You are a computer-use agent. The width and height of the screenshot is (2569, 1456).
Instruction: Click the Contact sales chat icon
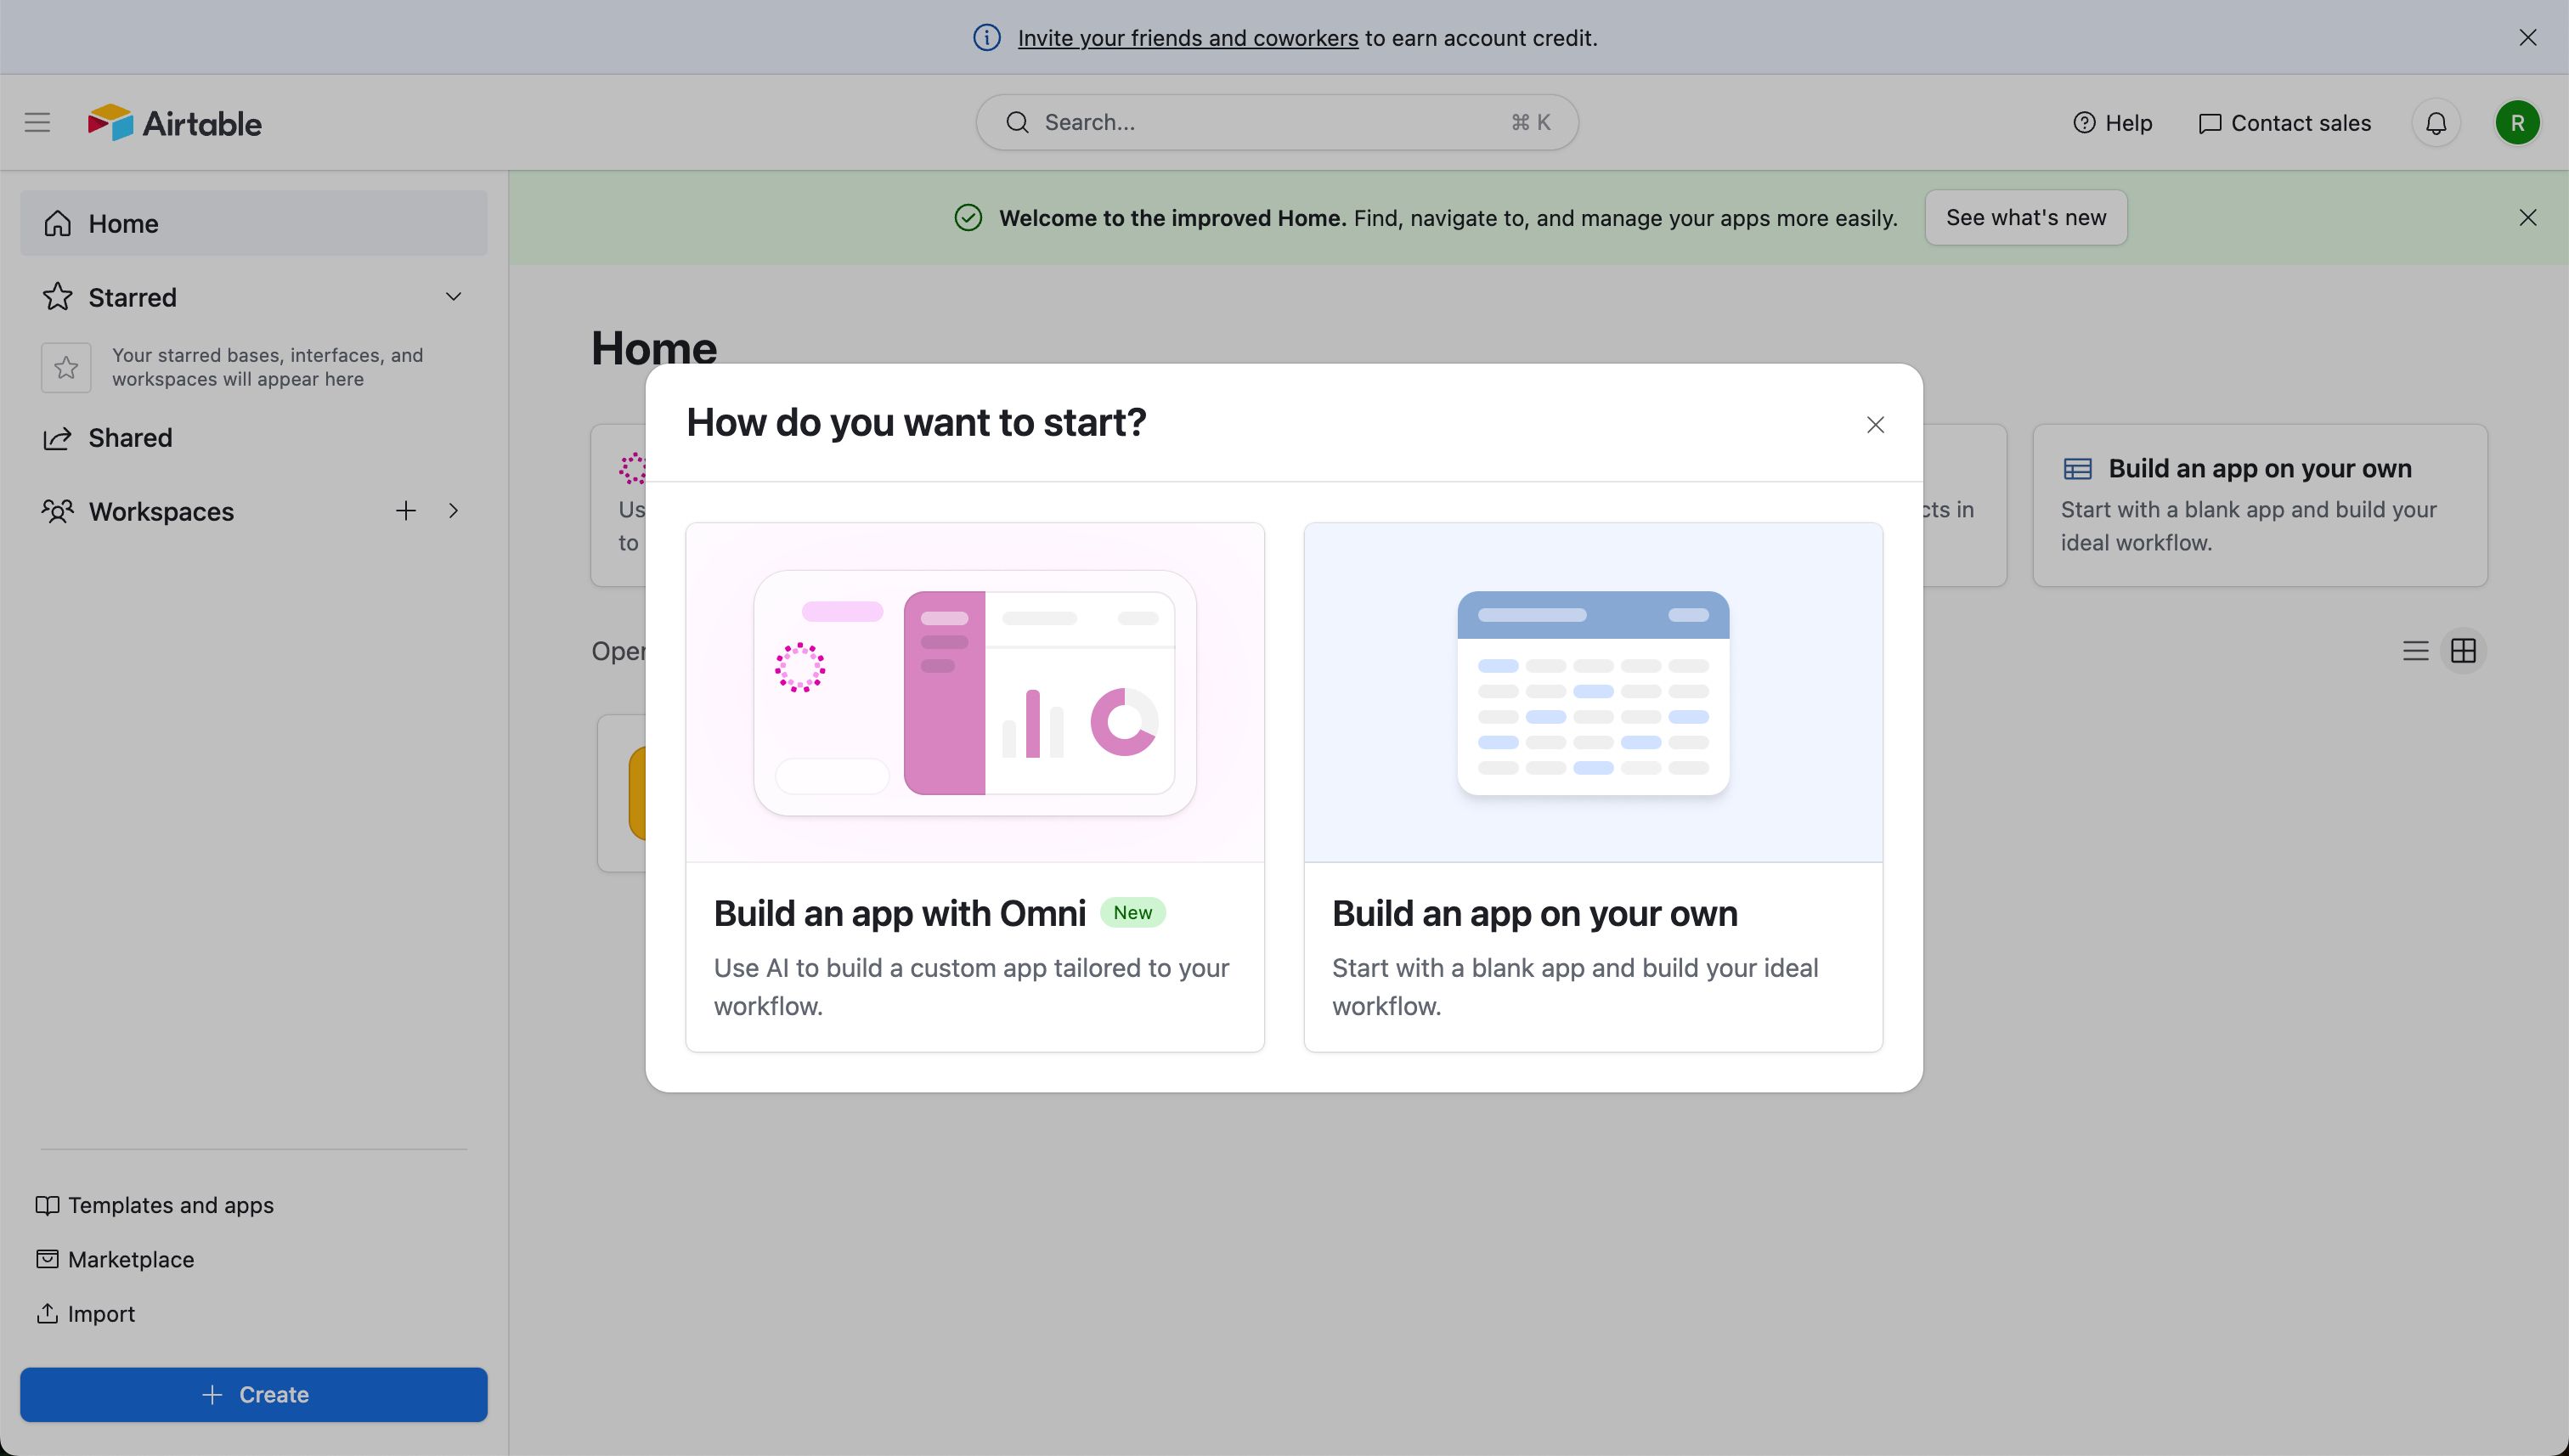click(2209, 123)
